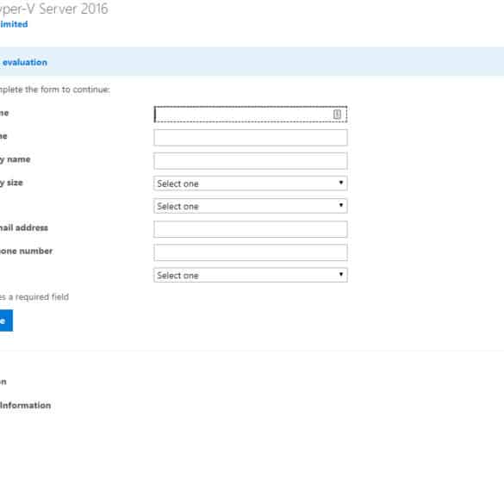Screen dimensions: 504x504
Task: Open the company size dropdown
Action: click(251, 184)
